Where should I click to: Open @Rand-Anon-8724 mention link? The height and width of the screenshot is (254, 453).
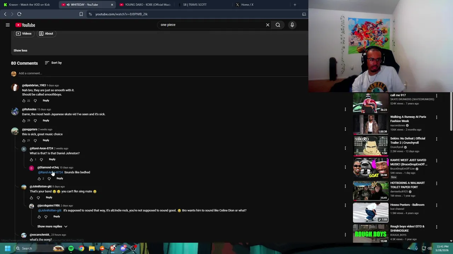[50, 172]
